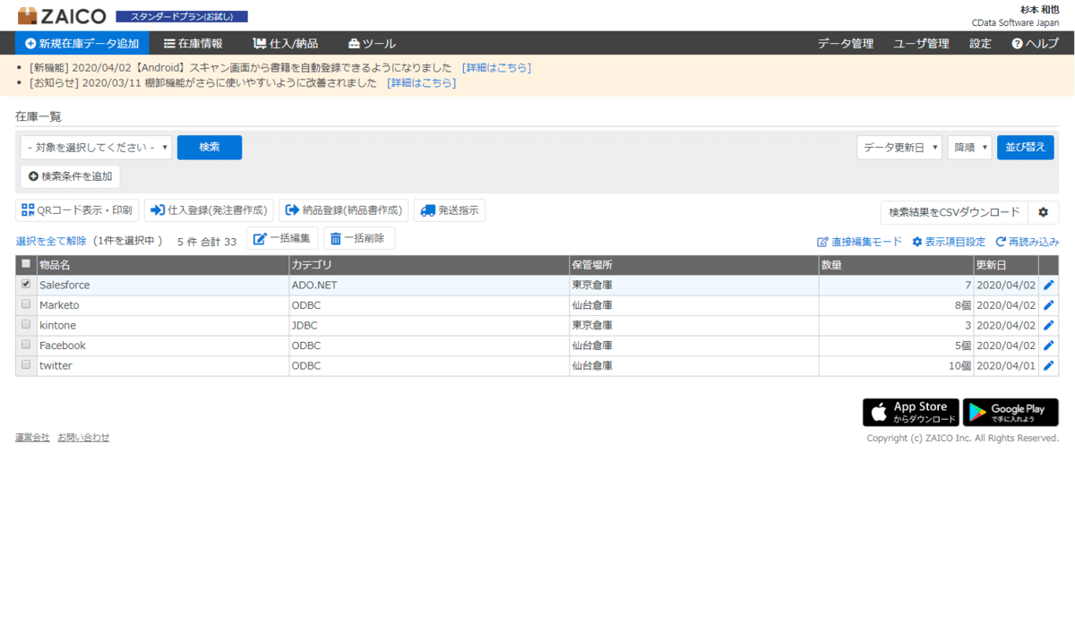Viewport: 1075px width, 632px height.
Task: Click the 一括削除 button
Action: pos(359,238)
